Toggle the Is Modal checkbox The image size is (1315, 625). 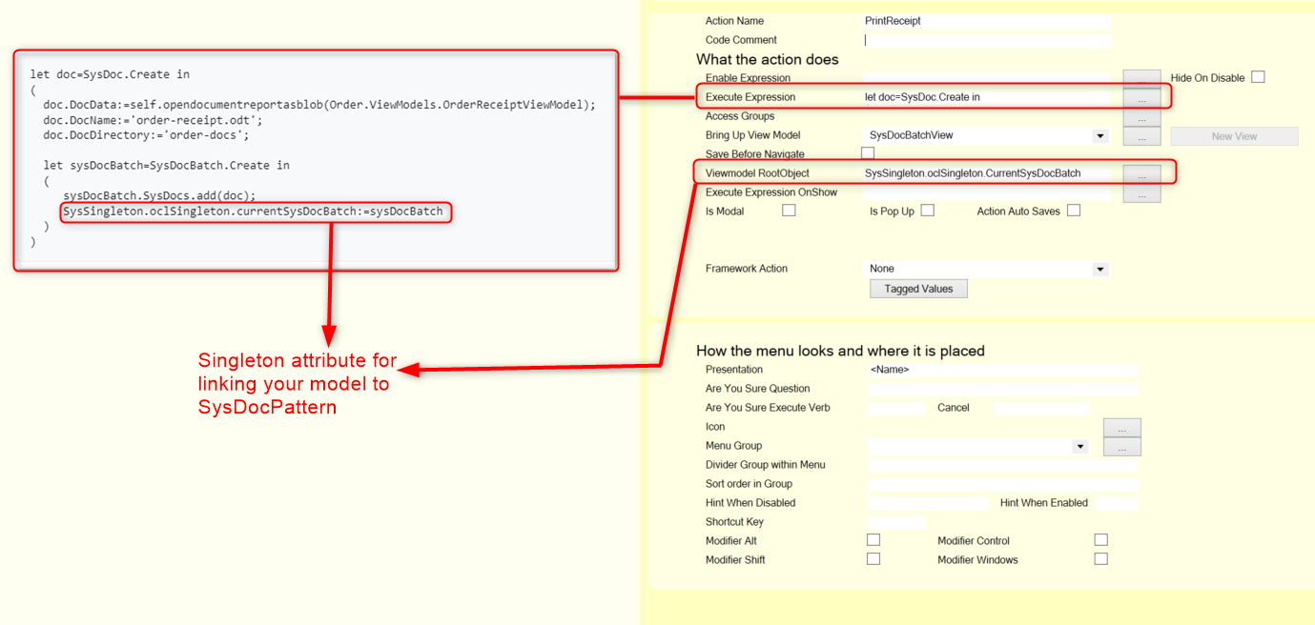coord(789,211)
